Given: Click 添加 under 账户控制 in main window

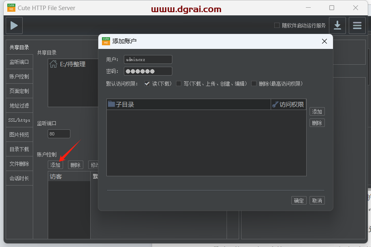Looking at the screenshot, I should (x=55, y=165).
